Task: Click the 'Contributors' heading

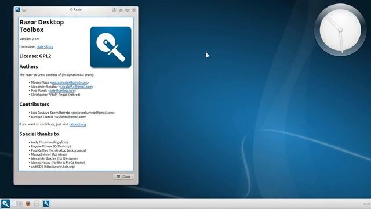Action: tap(34, 105)
